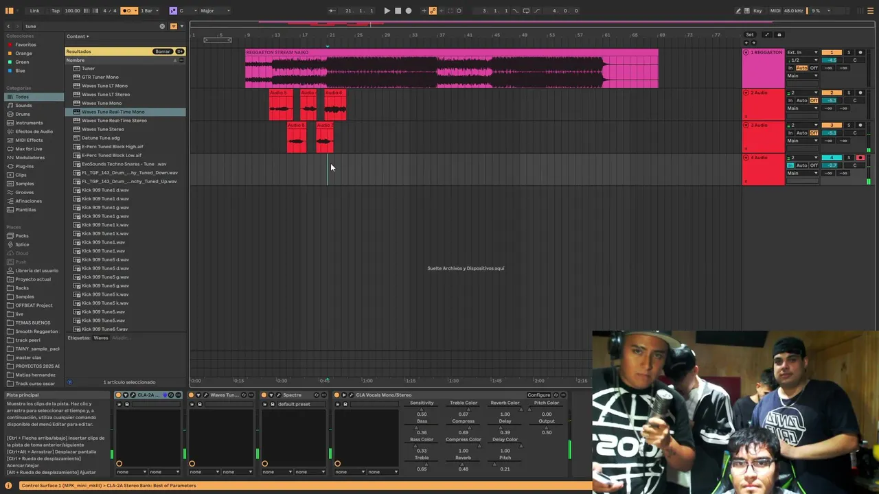Image resolution: width=879 pixels, height=494 pixels.
Task: Toggle the Draw Mode pencil icon
Action: click(738, 10)
